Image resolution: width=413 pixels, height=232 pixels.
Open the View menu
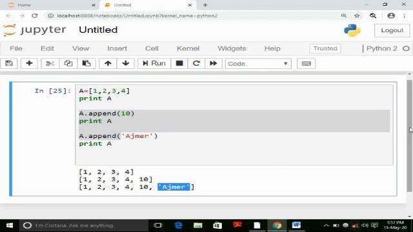coord(81,48)
